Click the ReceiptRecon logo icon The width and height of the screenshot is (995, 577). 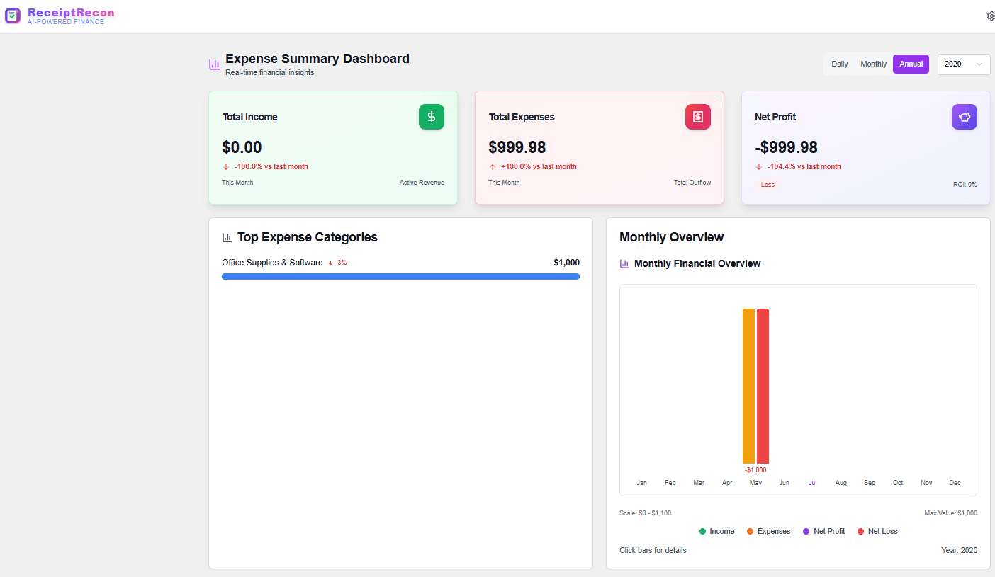coord(12,15)
